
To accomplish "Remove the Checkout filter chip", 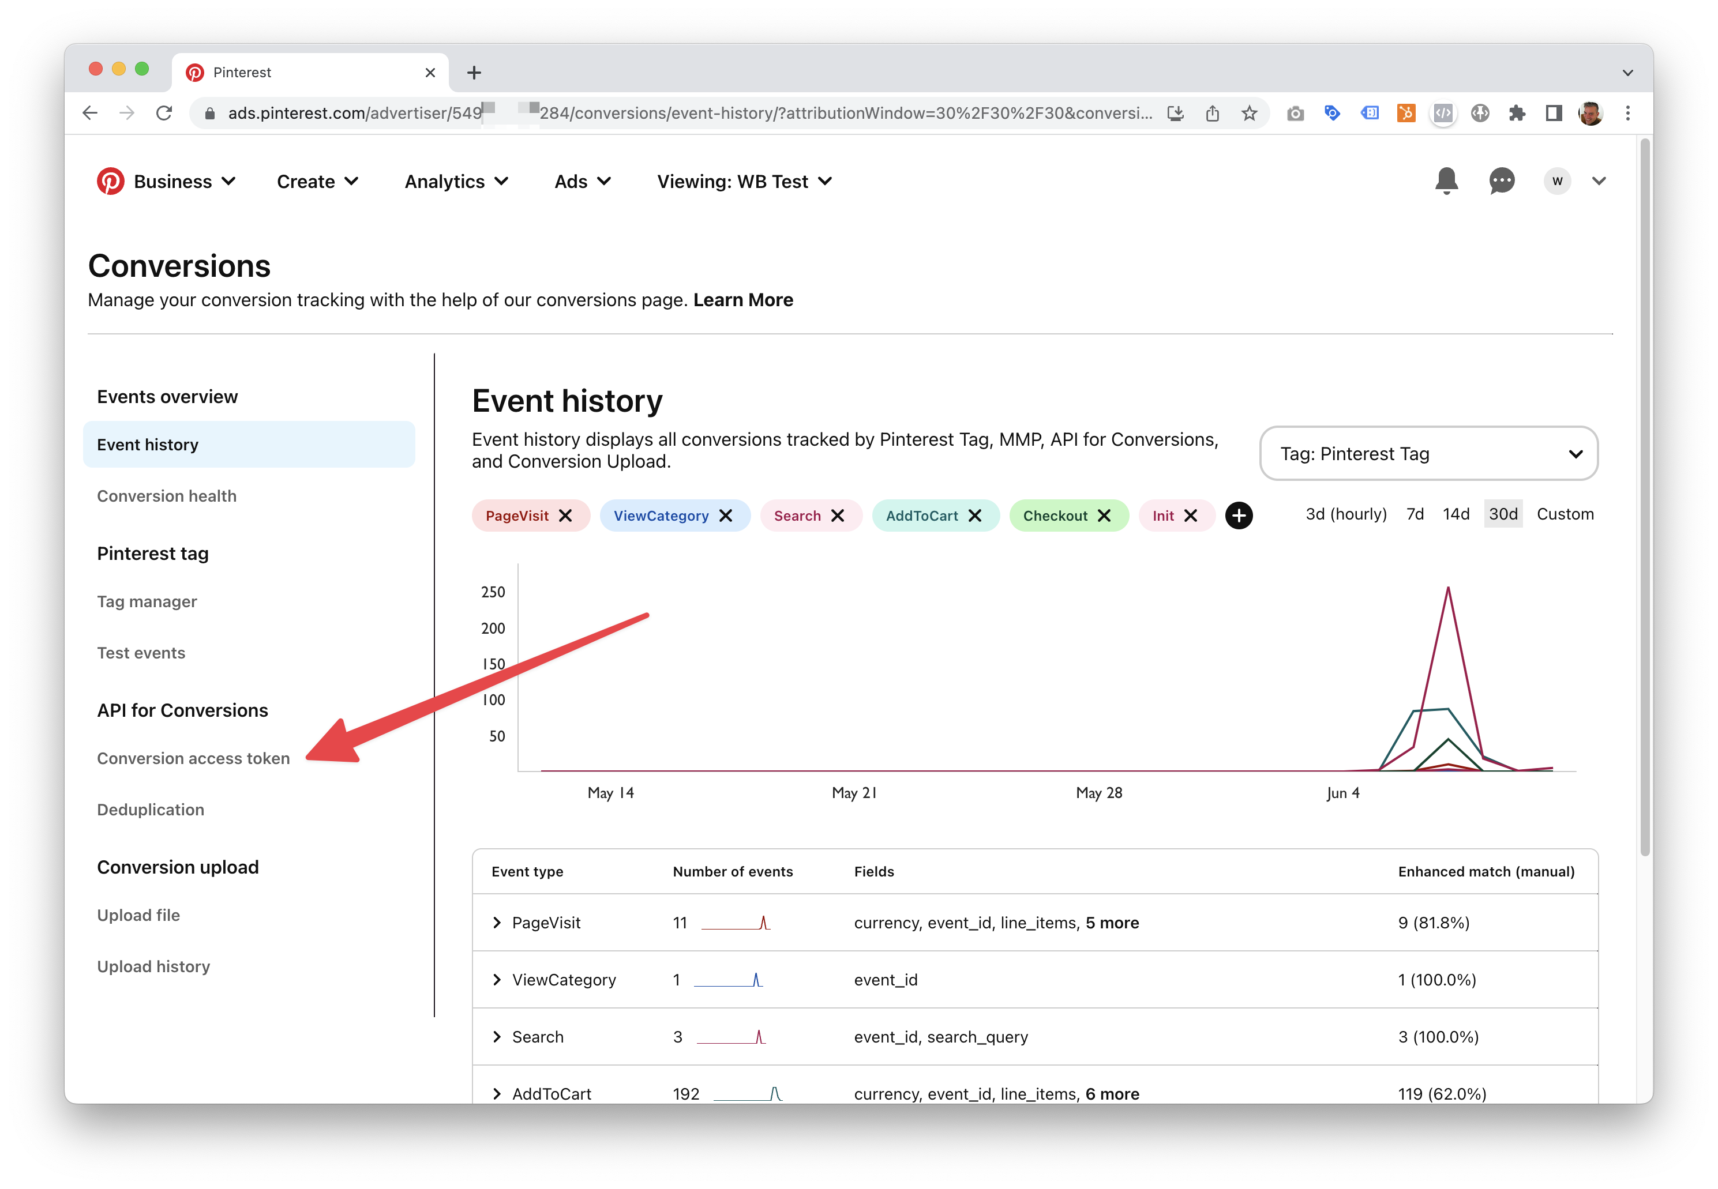I will 1105,516.
